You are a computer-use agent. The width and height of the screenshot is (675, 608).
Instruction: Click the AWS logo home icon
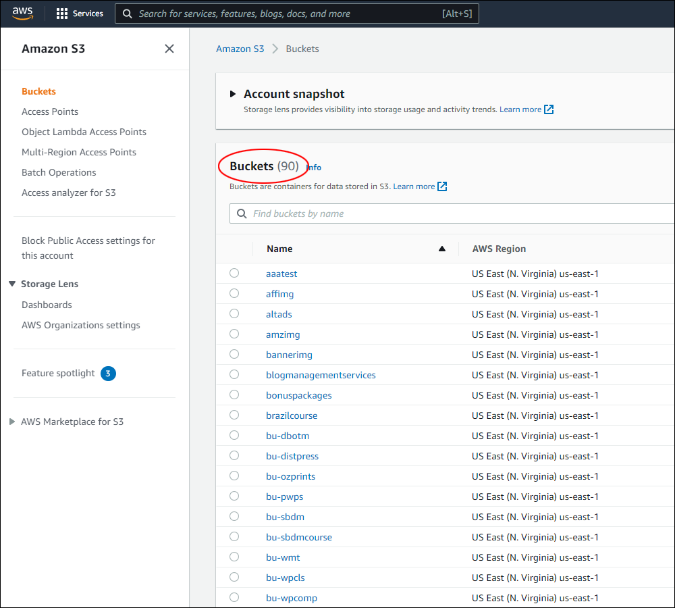click(x=22, y=14)
